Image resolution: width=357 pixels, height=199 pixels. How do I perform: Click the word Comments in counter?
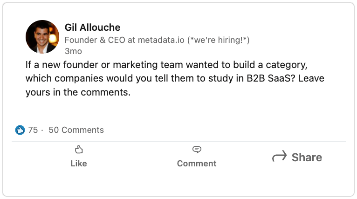[x=82, y=130]
